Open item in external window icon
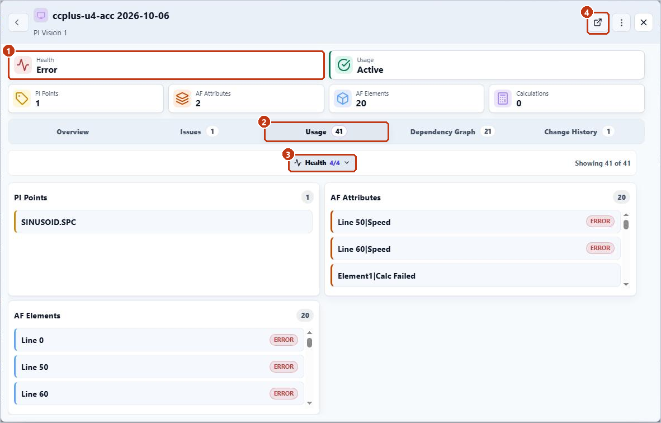Viewport: 661px width, 423px height. [598, 23]
